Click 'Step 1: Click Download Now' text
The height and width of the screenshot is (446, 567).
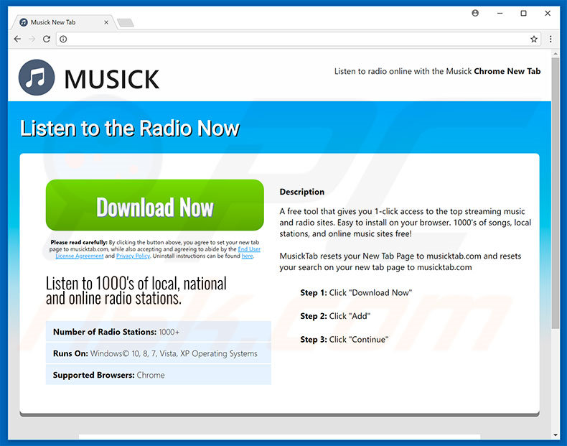pyautogui.click(x=356, y=292)
